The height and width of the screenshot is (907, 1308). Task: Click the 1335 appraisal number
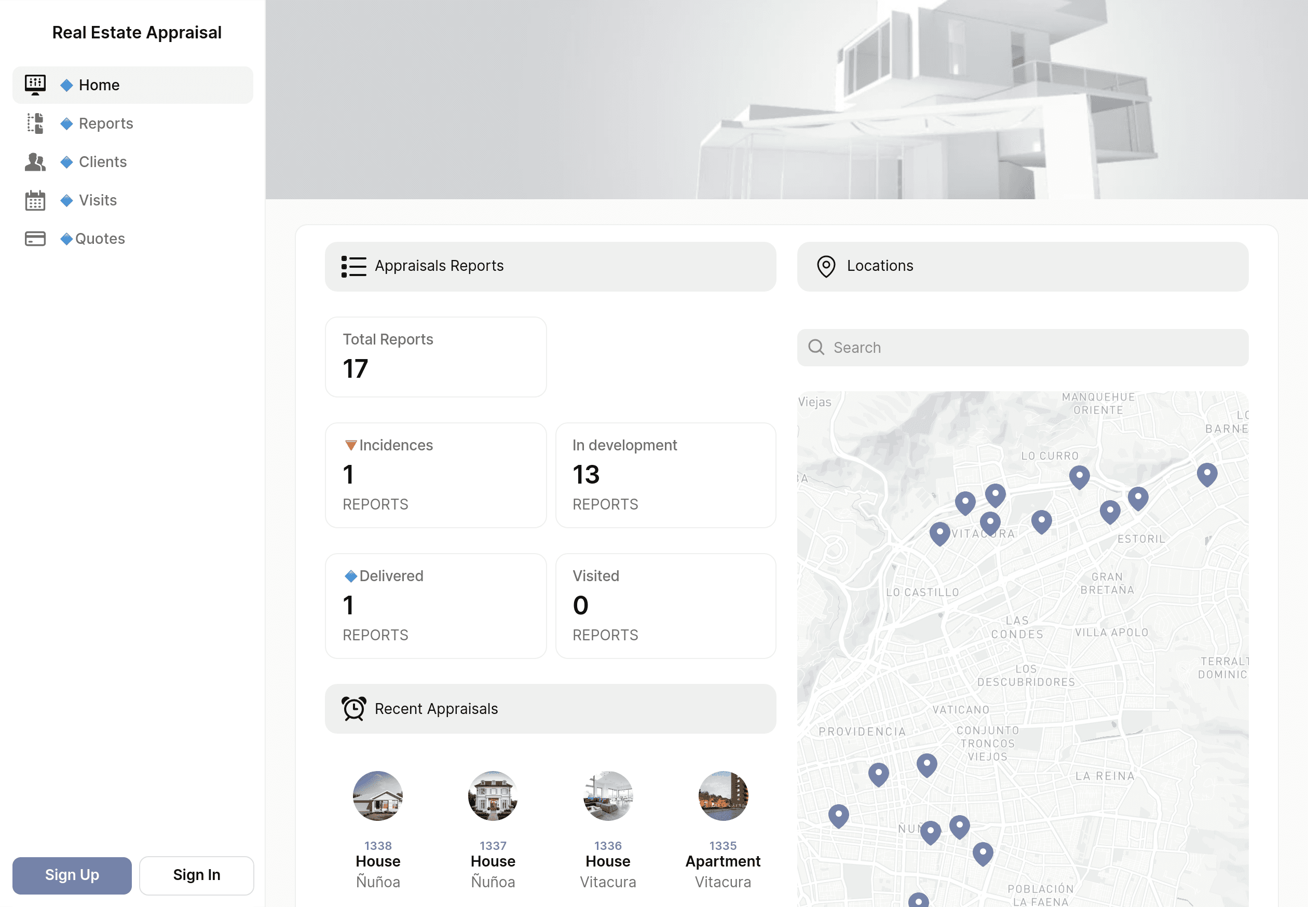(723, 846)
